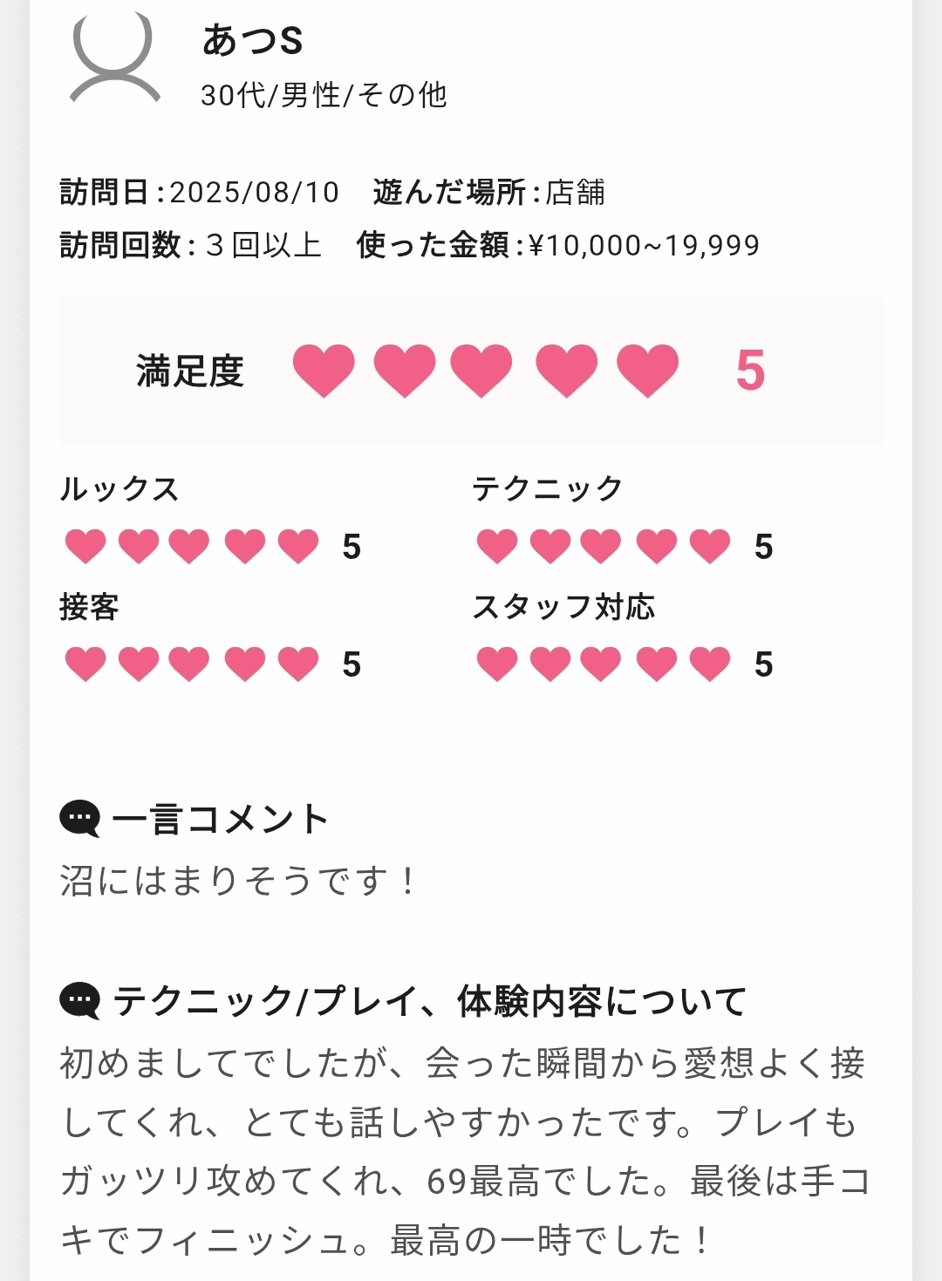
Task: Click the fifth heart in 満足度 row
Action: tap(647, 370)
